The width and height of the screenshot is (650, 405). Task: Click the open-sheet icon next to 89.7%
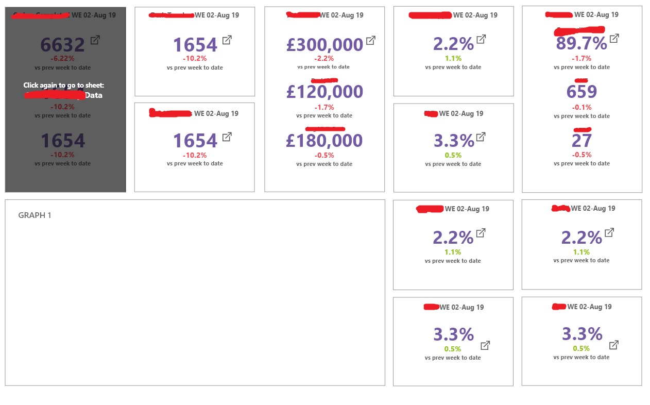click(x=614, y=38)
